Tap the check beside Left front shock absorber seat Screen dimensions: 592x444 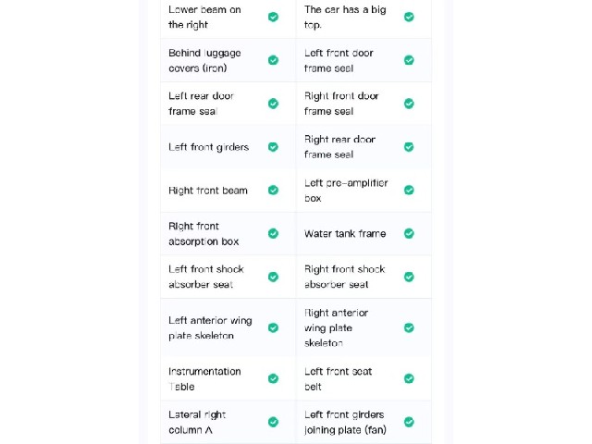tap(274, 277)
